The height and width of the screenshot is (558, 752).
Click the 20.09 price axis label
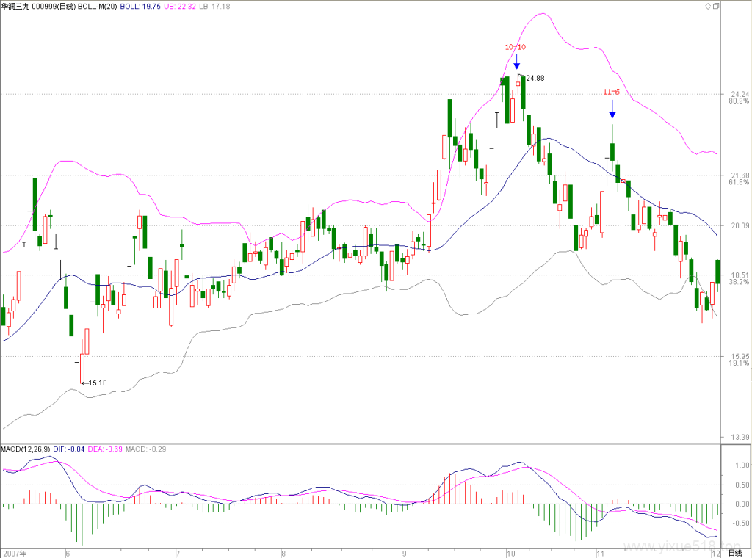[740, 225]
